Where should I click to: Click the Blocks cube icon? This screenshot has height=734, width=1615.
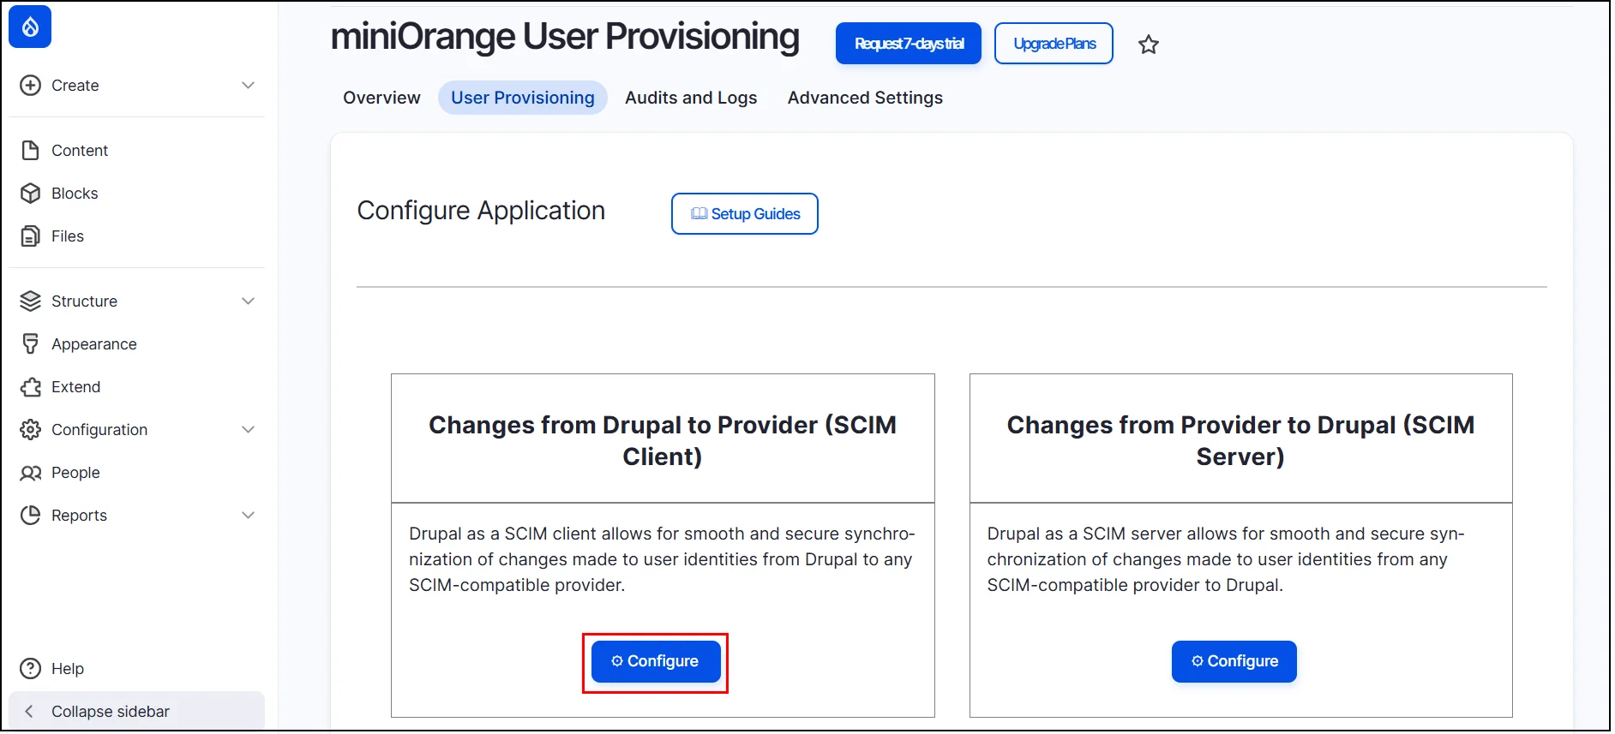[30, 194]
